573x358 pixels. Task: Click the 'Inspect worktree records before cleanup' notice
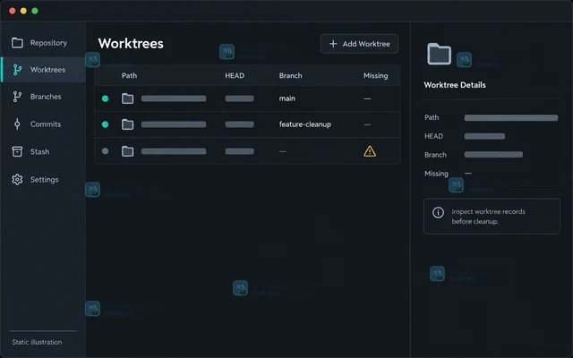(x=492, y=217)
